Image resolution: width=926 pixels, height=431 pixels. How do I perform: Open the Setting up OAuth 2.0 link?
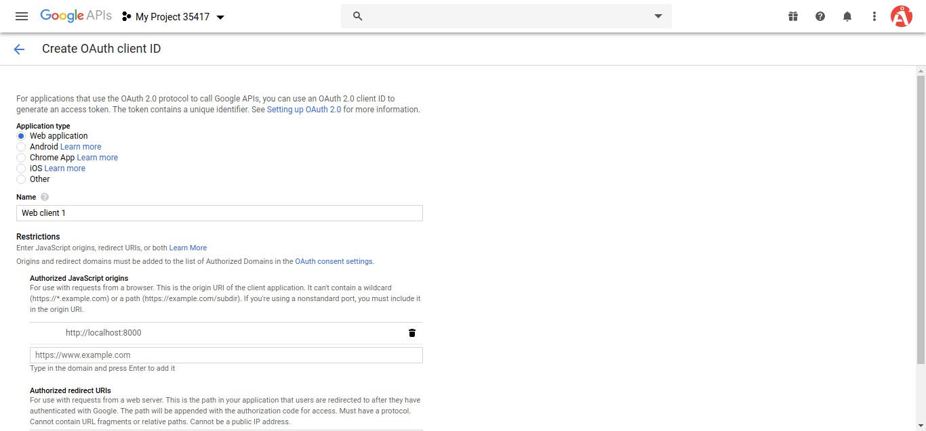click(x=304, y=109)
